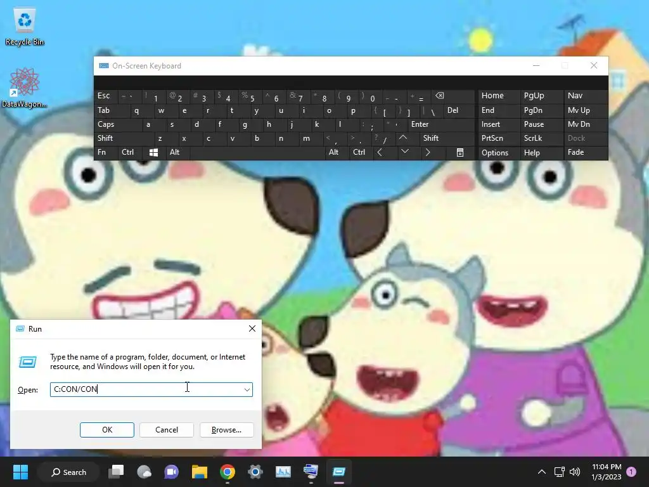Tap the space bar on keyboard
The height and width of the screenshot is (487, 649).
pyautogui.click(x=257, y=152)
